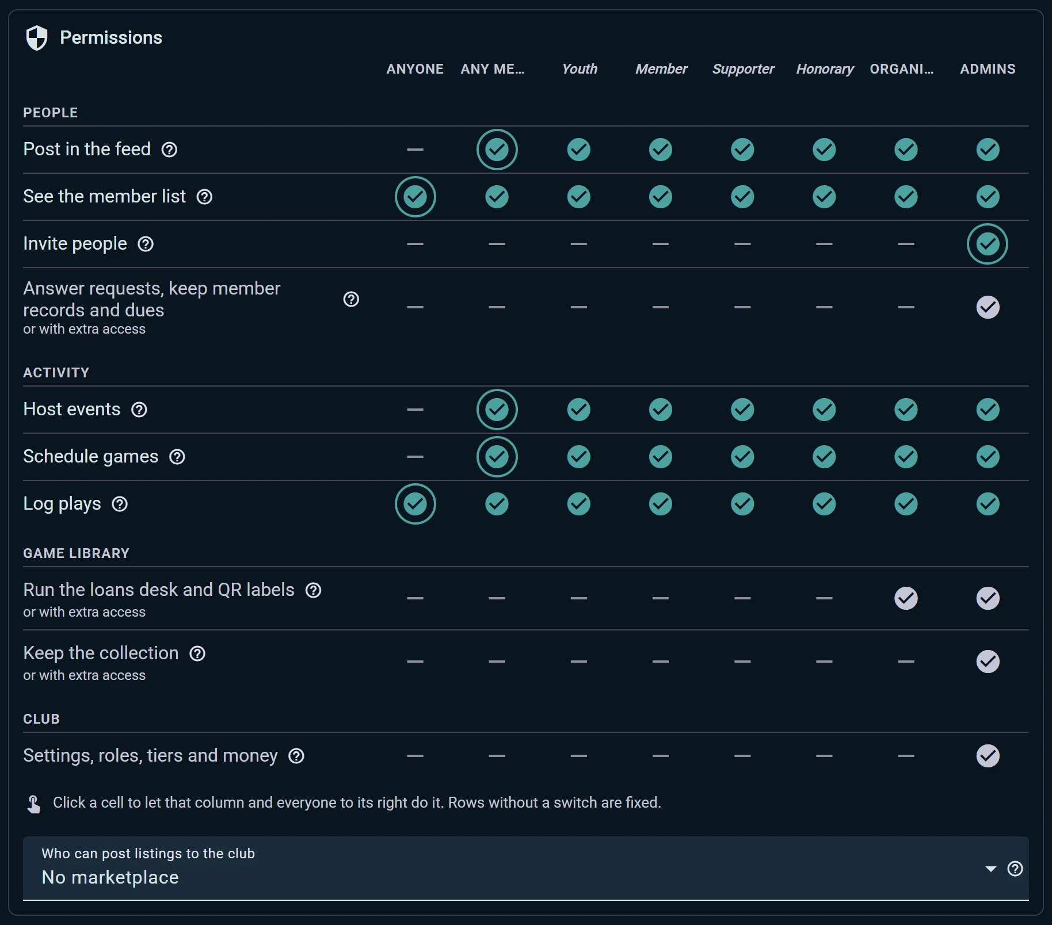Show help for Settings, roles, tiers and money

click(x=296, y=756)
